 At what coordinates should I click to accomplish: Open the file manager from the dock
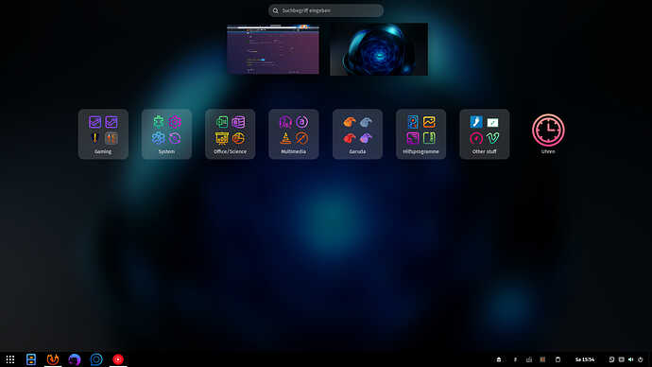click(31, 359)
